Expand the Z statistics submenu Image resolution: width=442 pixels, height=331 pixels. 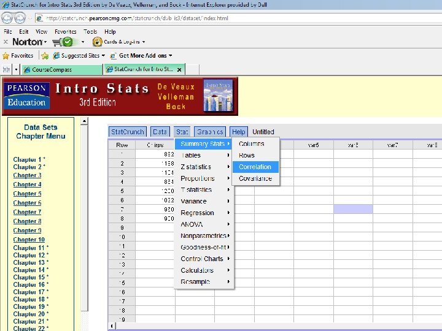[204, 167]
